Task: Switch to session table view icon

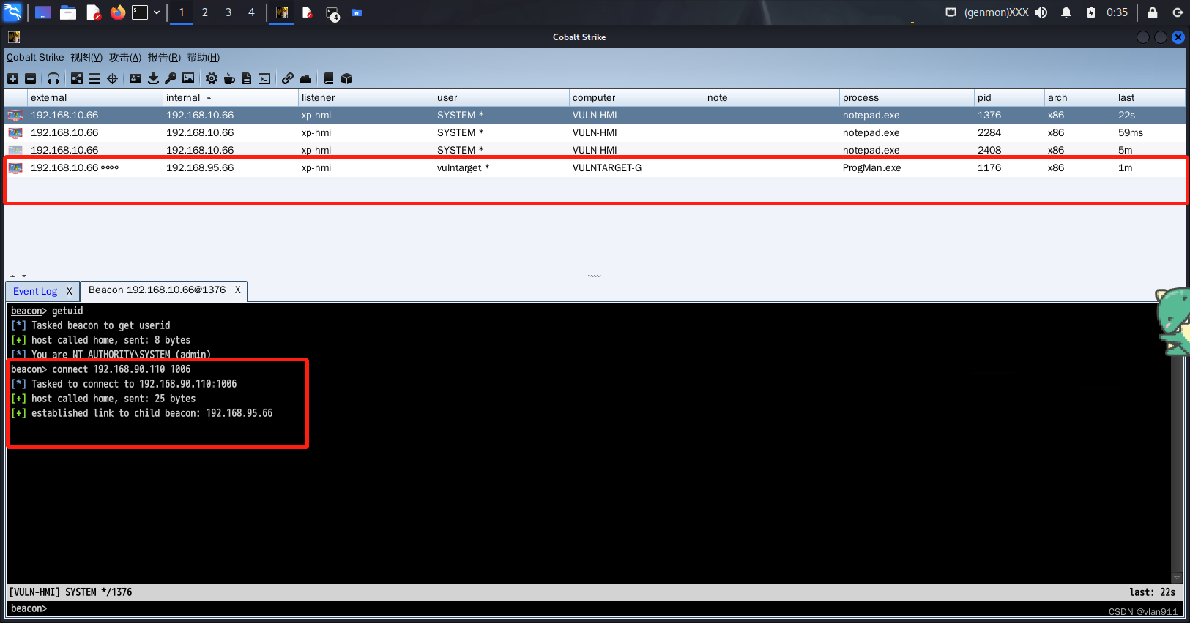Action: 94,78
